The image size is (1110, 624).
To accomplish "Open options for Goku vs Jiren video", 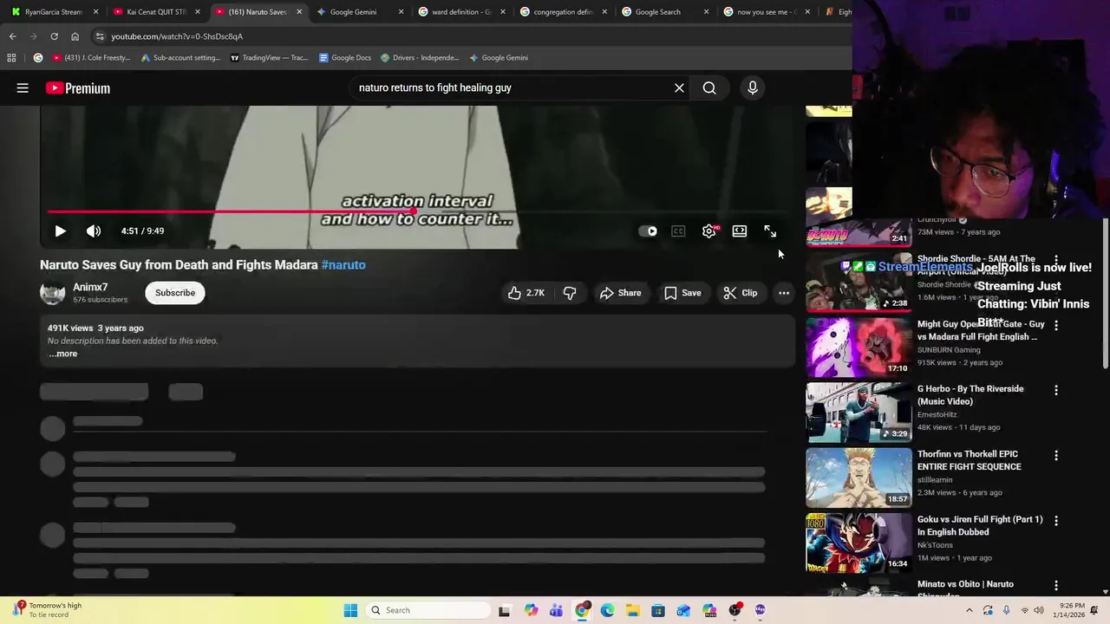I will pyautogui.click(x=1056, y=520).
